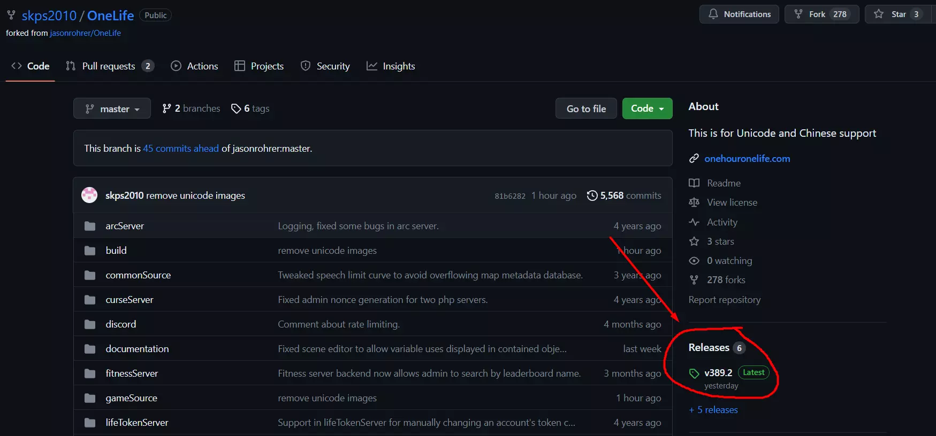This screenshot has height=436, width=936.
Task: View the 278 forks link
Action: (x=726, y=280)
